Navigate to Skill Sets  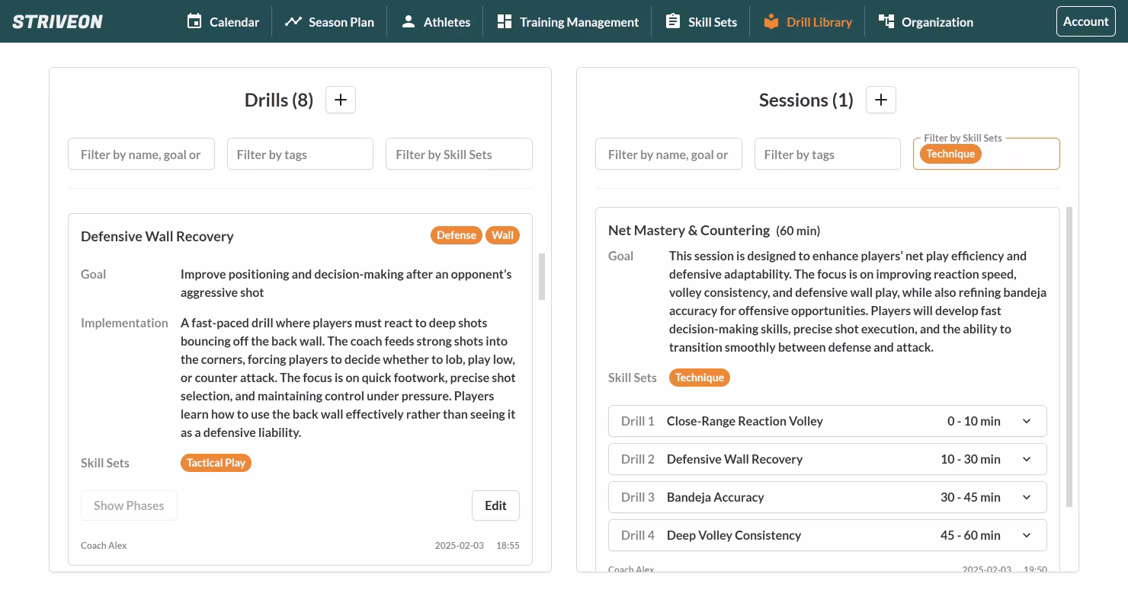pyautogui.click(x=701, y=21)
